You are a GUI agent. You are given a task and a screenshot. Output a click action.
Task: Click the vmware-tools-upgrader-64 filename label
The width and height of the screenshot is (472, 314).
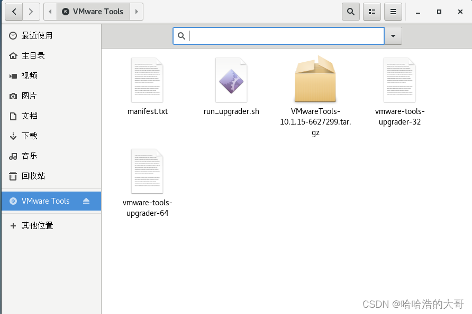click(148, 208)
